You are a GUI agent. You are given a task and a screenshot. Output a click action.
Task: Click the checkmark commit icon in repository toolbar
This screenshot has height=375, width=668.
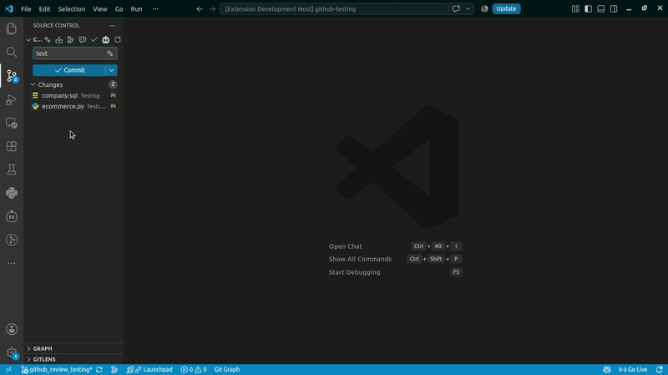pyautogui.click(x=94, y=39)
